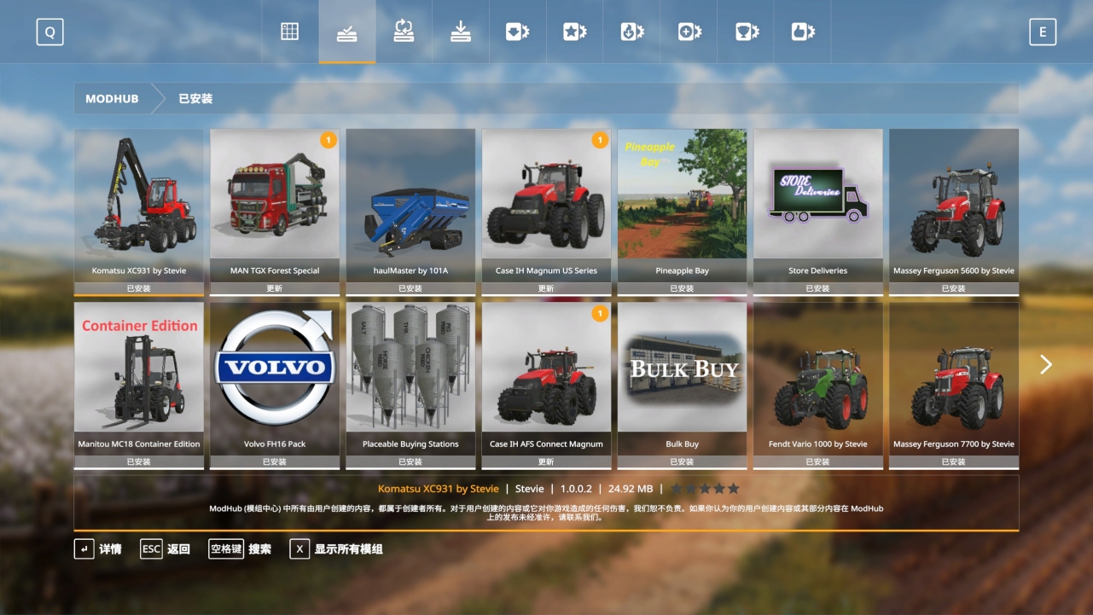This screenshot has height=615, width=1093.
Task: Open the trophy contest mods icon
Action: tap(747, 32)
